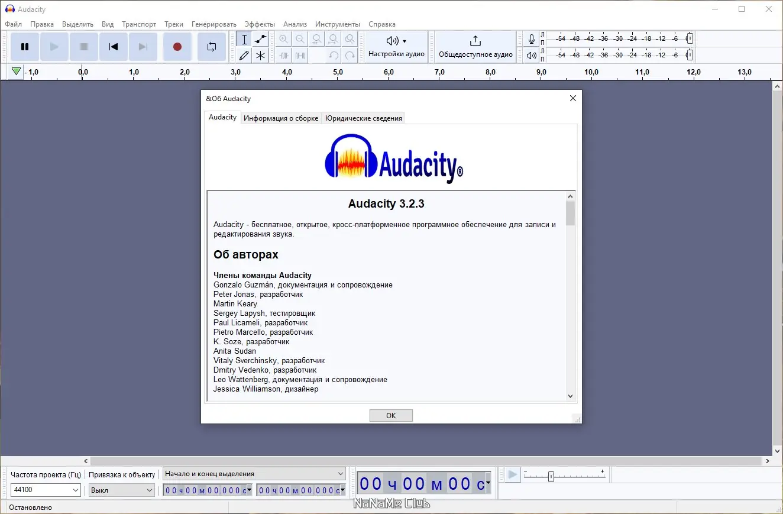The height and width of the screenshot is (514, 783).
Task: Click the Stop transport button
Action: pos(84,47)
